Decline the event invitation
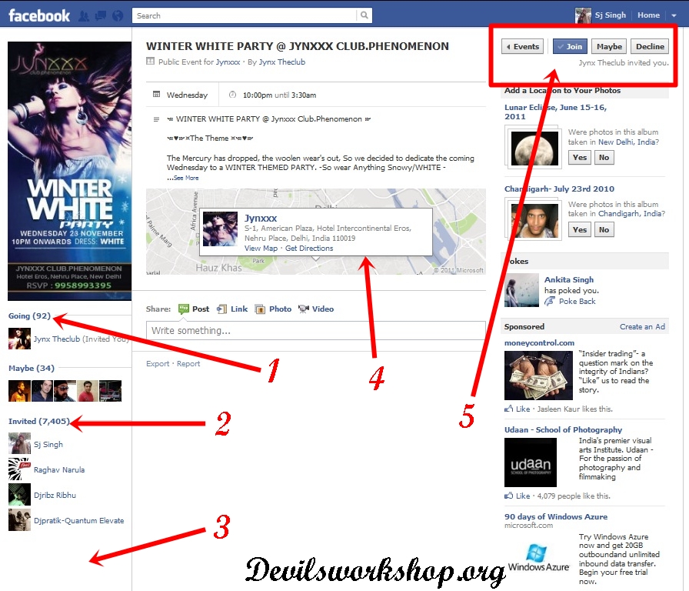 pos(650,47)
